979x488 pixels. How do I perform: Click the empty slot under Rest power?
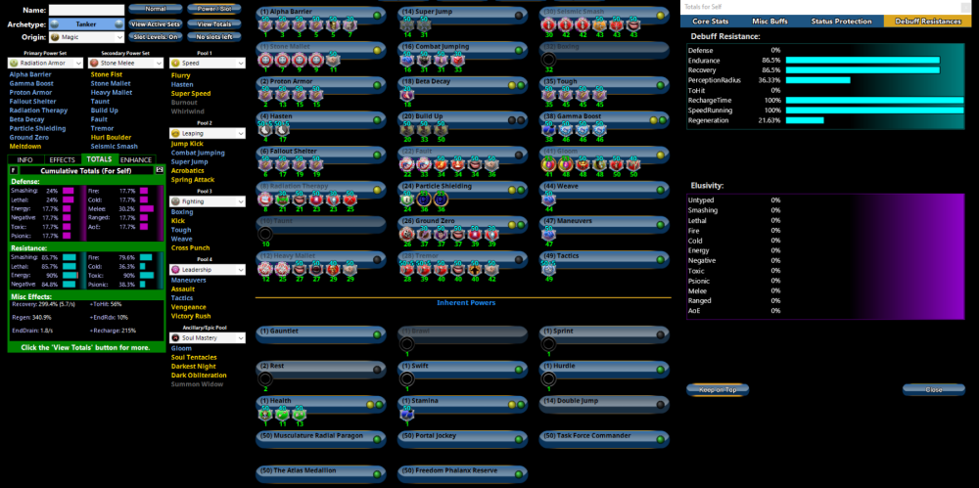pos(265,378)
